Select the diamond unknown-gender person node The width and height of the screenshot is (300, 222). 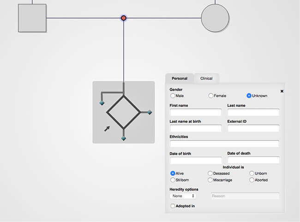pyautogui.click(x=123, y=112)
